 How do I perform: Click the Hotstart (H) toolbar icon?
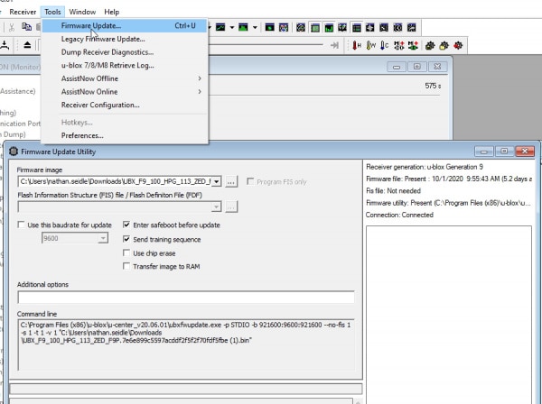point(357,45)
